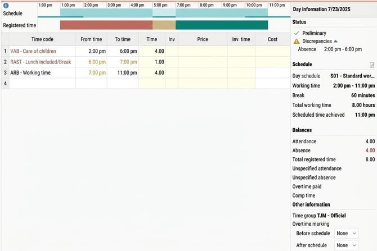Click the blue info icon above Schedule
The height and width of the screenshot is (251, 377).
click(x=6, y=5)
